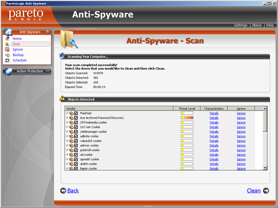The width and height of the screenshot is (278, 208).
Task: Click Ignore link for atdmt cookie
Action: 241,164
